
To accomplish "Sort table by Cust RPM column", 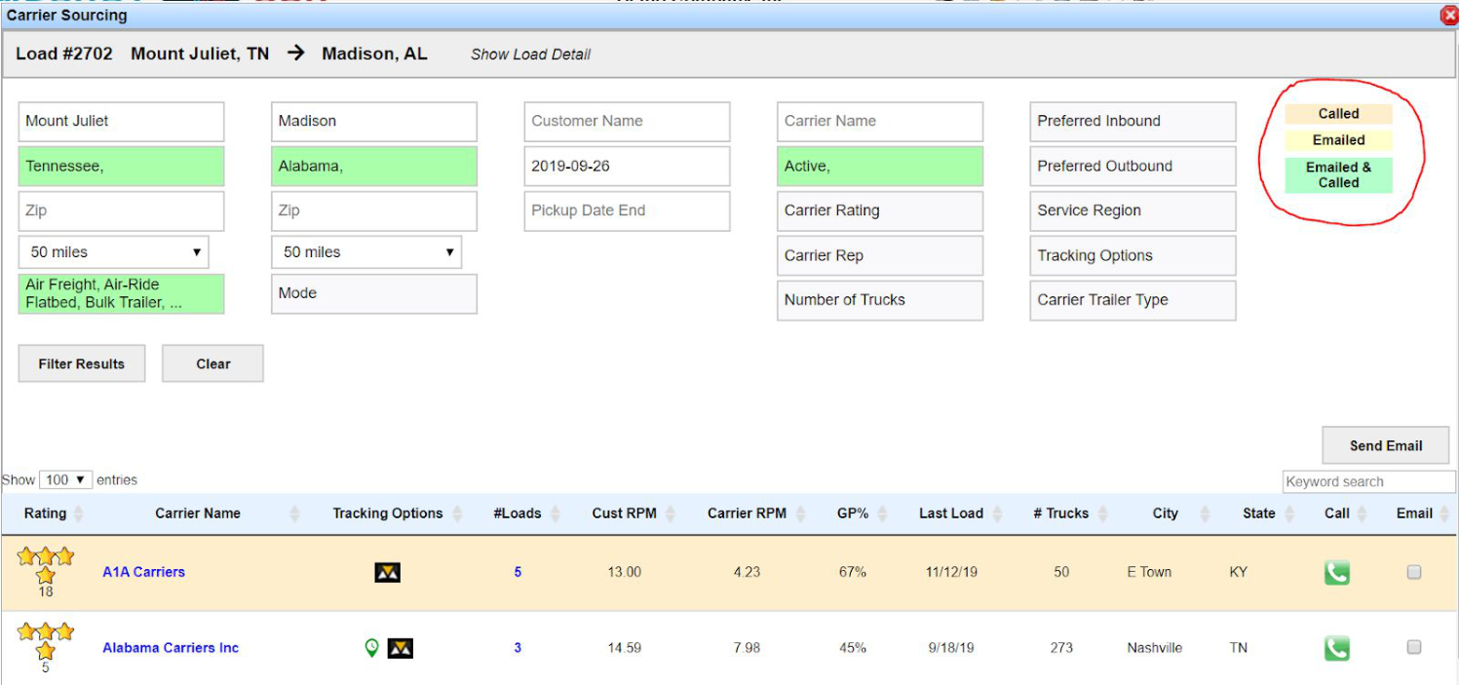I will (624, 514).
